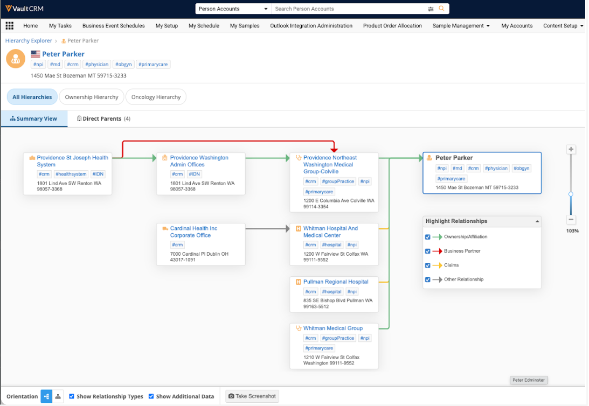
Task: Click Providence St Joseph Health System node icon
Action: (x=32, y=158)
